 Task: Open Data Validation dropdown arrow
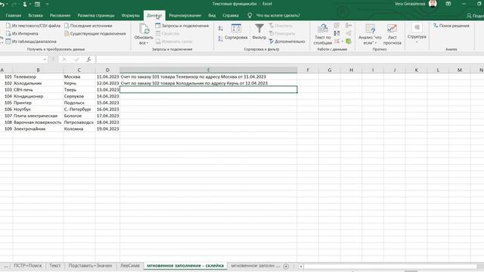click(342, 42)
